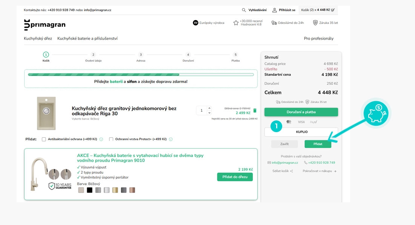This screenshot has width=415, height=225.
Task: Click baterii link in free shipping banner
Action: (116, 82)
